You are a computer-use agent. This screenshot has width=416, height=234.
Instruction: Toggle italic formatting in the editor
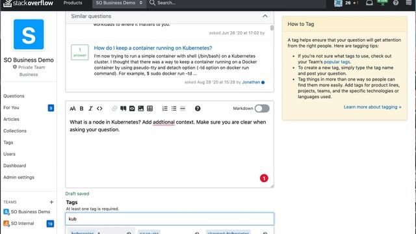(x=90, y=109)
